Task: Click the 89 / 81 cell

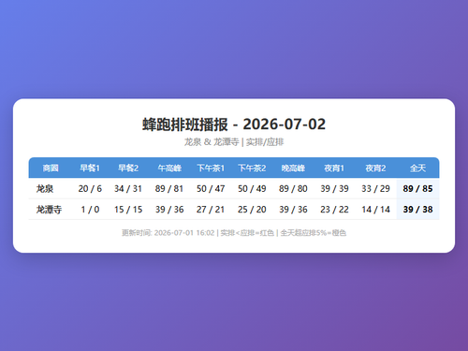Action: point(169,188)
